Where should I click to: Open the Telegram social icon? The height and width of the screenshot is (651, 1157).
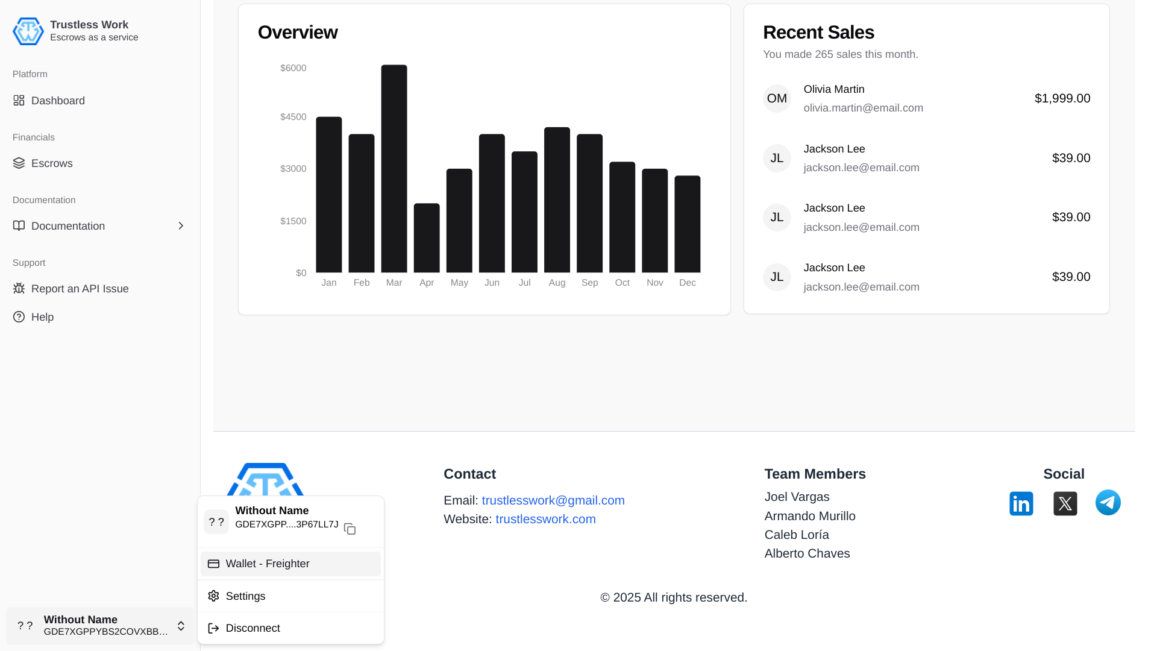coord(1108,502)
